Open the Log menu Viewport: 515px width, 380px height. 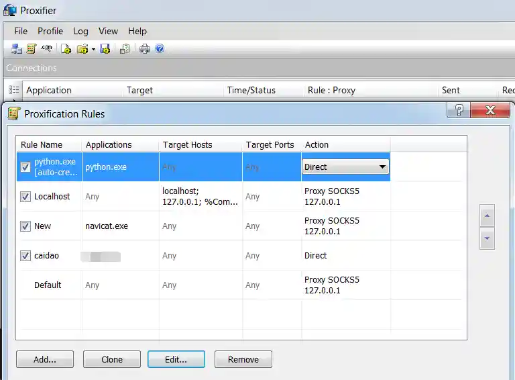pos(80,31)
